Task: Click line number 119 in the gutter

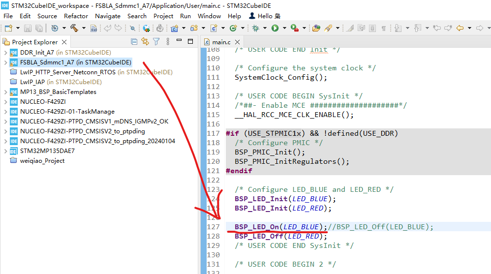Action: tap(213, 152)
